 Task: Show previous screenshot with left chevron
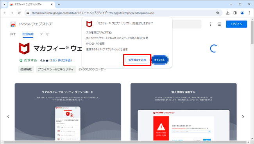click(9, 117)
